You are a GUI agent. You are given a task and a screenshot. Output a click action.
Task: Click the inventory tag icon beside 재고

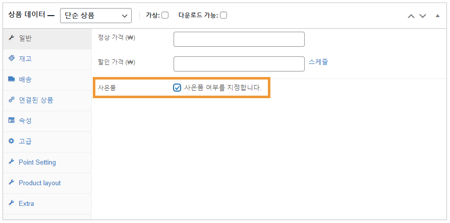12,58
